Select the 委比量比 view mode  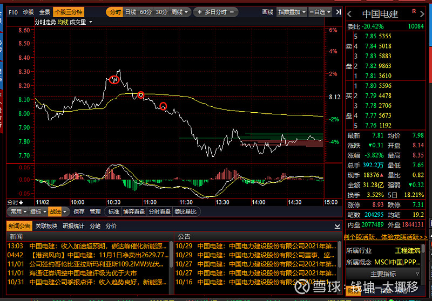(185, 211)
